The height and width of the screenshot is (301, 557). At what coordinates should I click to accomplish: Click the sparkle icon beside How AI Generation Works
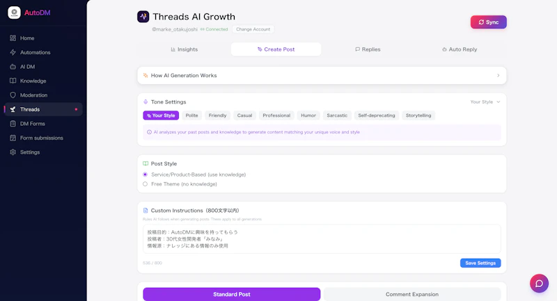point(146,75)
